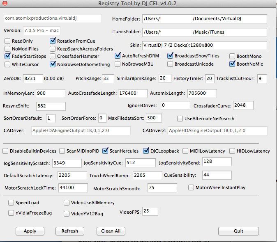Focus the MaxFiledateSort input
This screenshot has height=242, width=277.
pos(154,118)
